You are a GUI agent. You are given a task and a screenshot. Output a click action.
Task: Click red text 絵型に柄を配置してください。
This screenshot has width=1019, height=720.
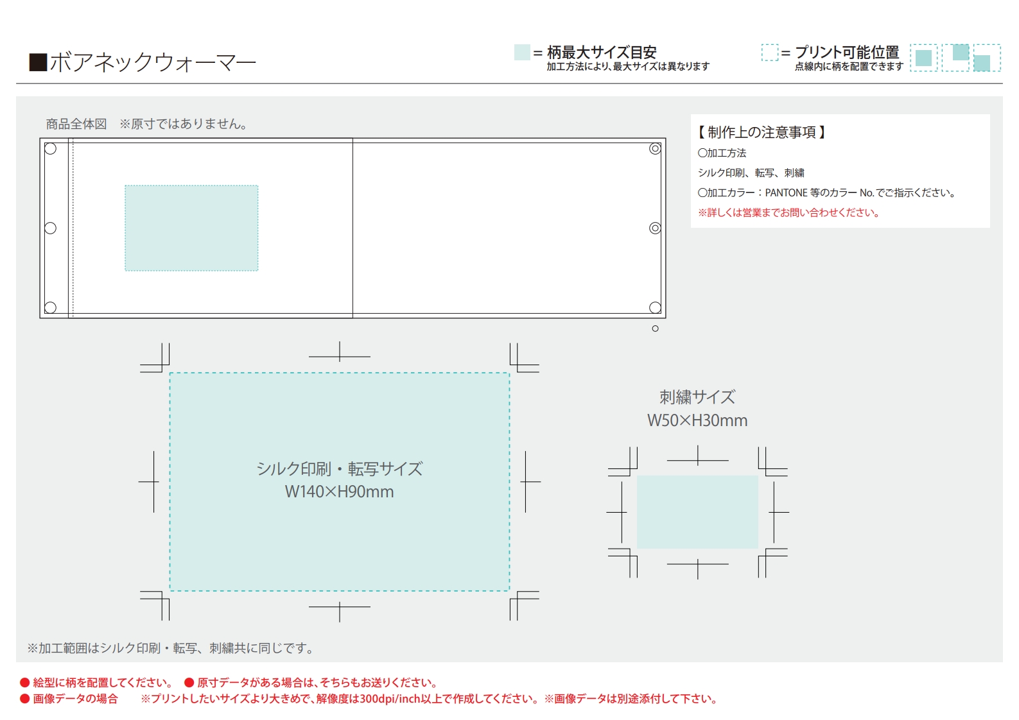point(103,682)
